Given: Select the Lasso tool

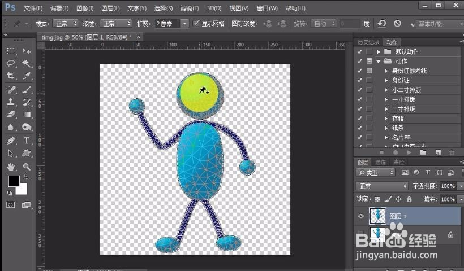Looking at the screenshot, I should [x=11, y=63].
